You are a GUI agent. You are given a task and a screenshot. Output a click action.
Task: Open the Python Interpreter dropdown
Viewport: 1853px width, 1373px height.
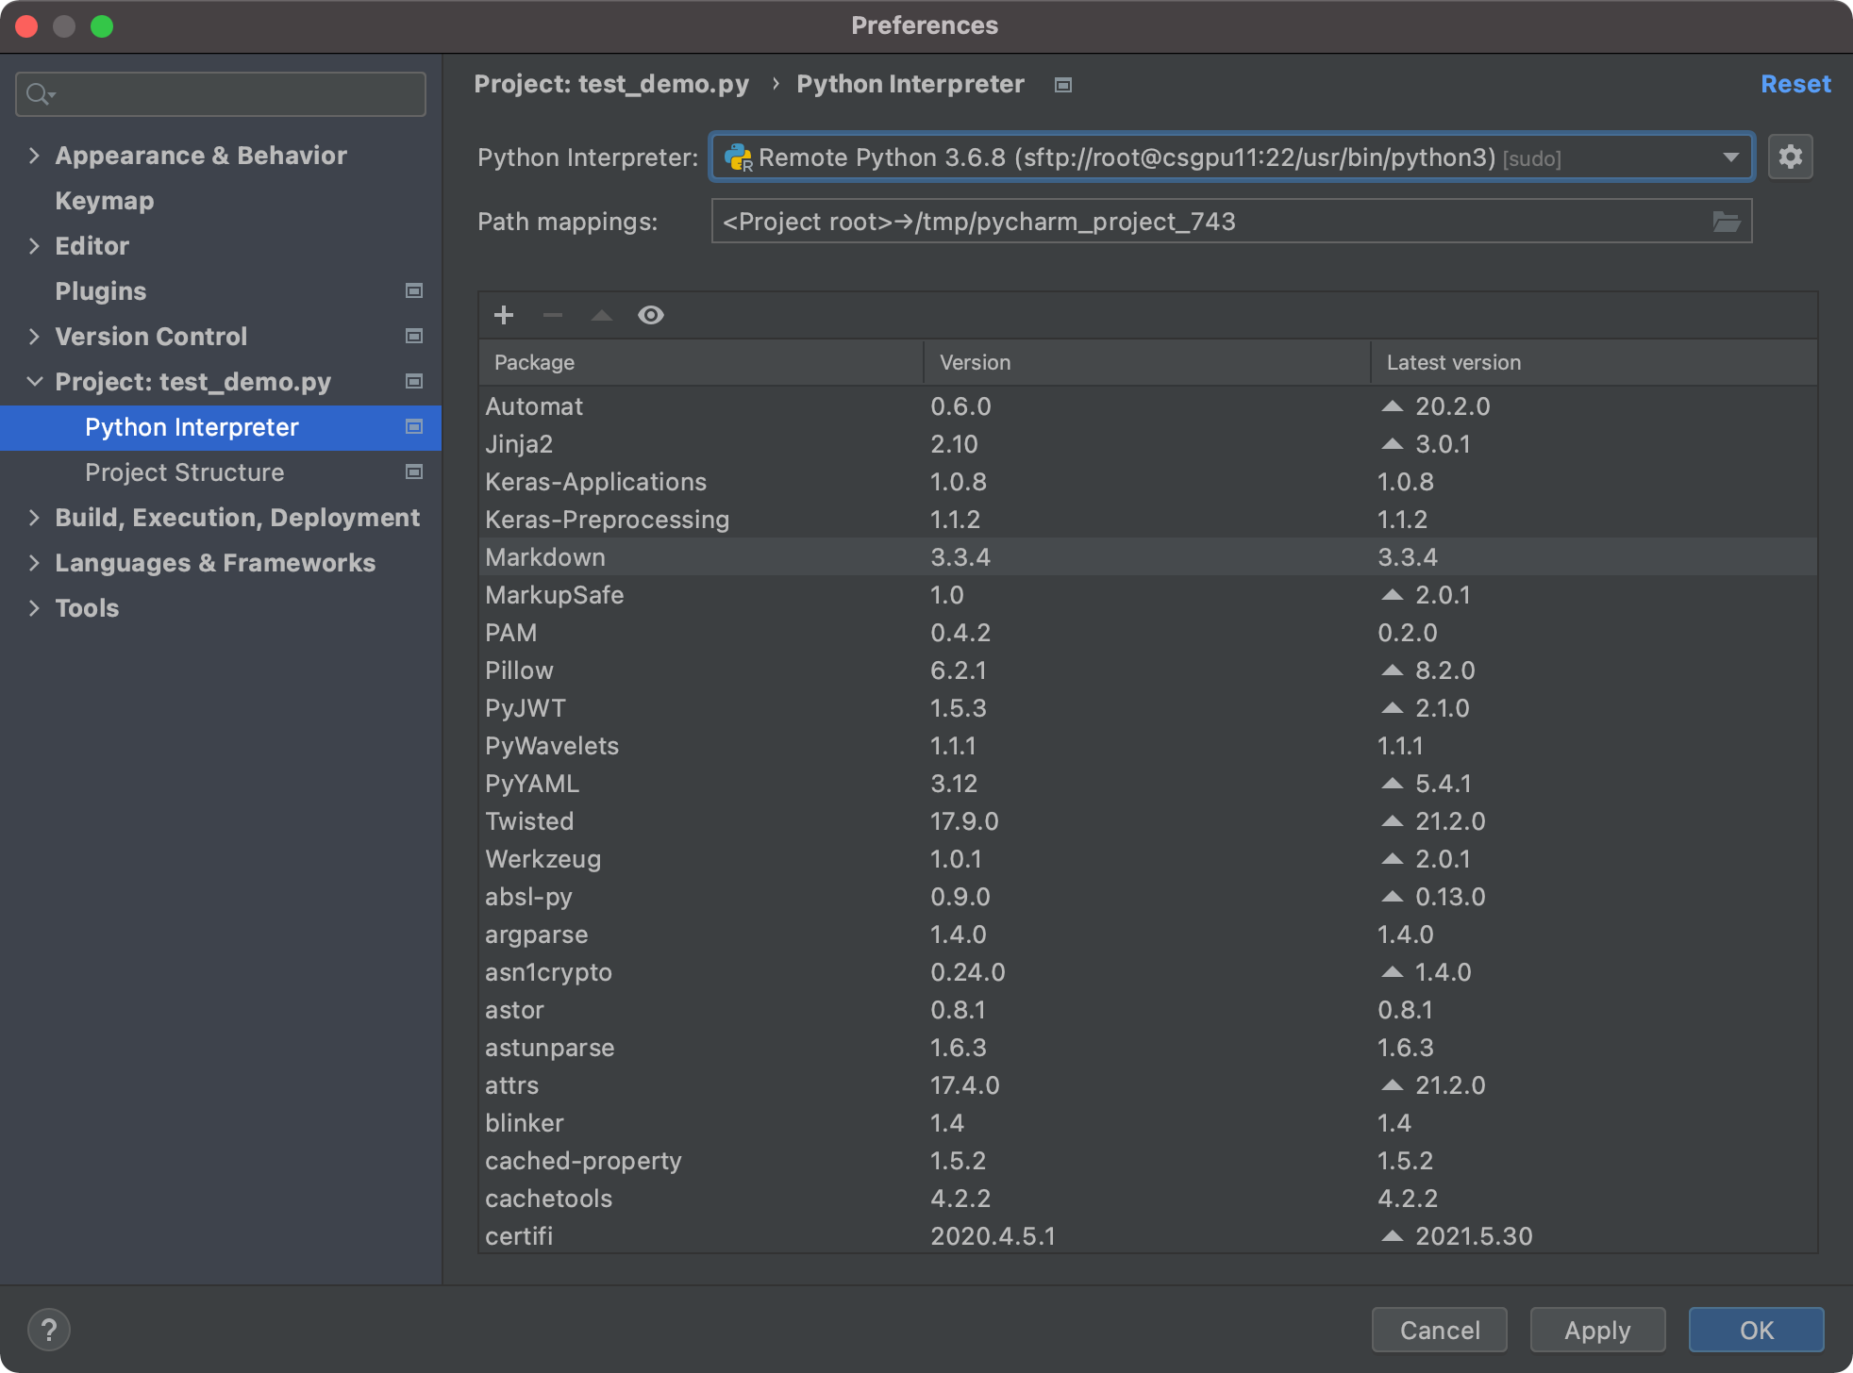1730,157
